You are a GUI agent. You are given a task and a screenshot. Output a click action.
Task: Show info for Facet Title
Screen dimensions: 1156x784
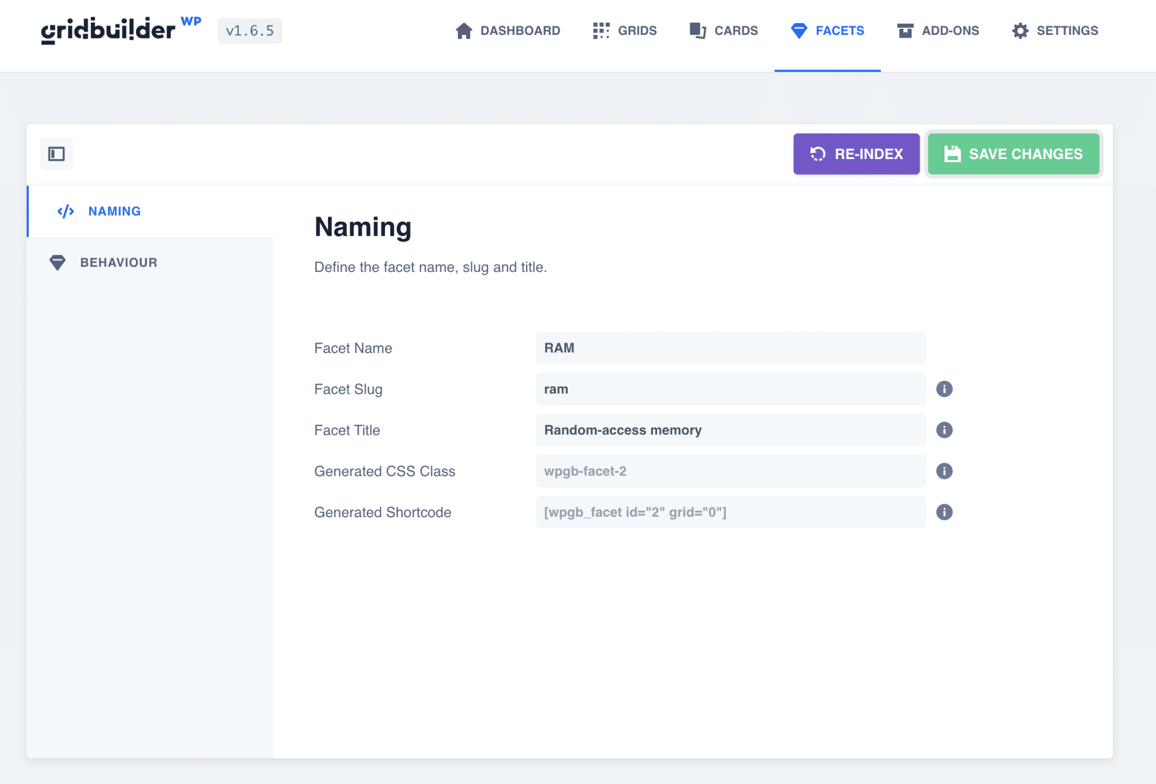coord(944,430)
